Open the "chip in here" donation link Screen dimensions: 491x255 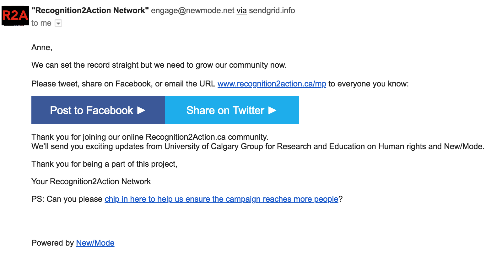[x=221, y=199]
